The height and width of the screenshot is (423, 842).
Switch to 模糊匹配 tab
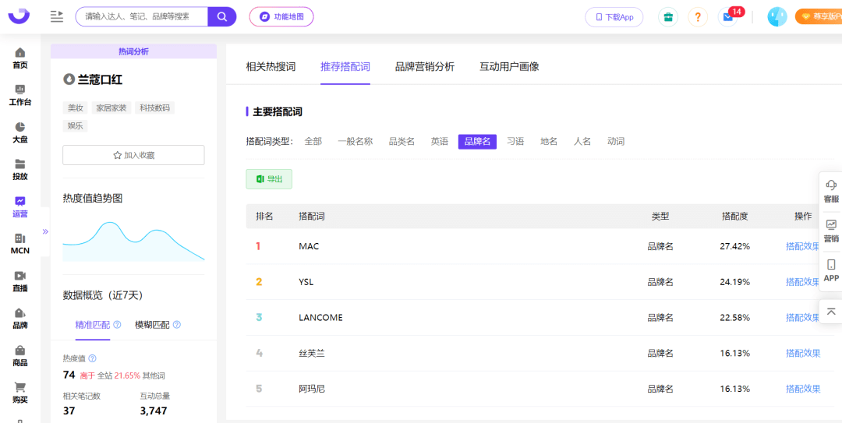pyautogui.click(x=152, y=325)
